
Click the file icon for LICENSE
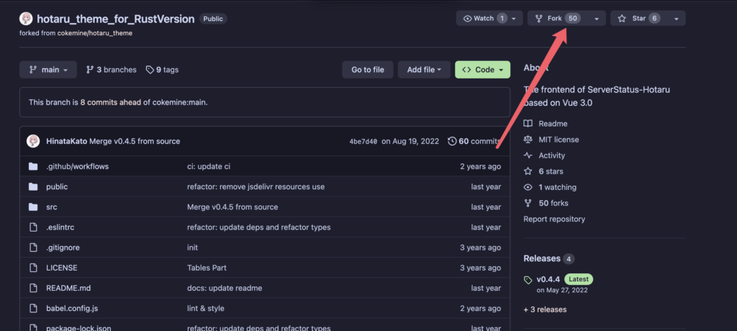[33, 268]
